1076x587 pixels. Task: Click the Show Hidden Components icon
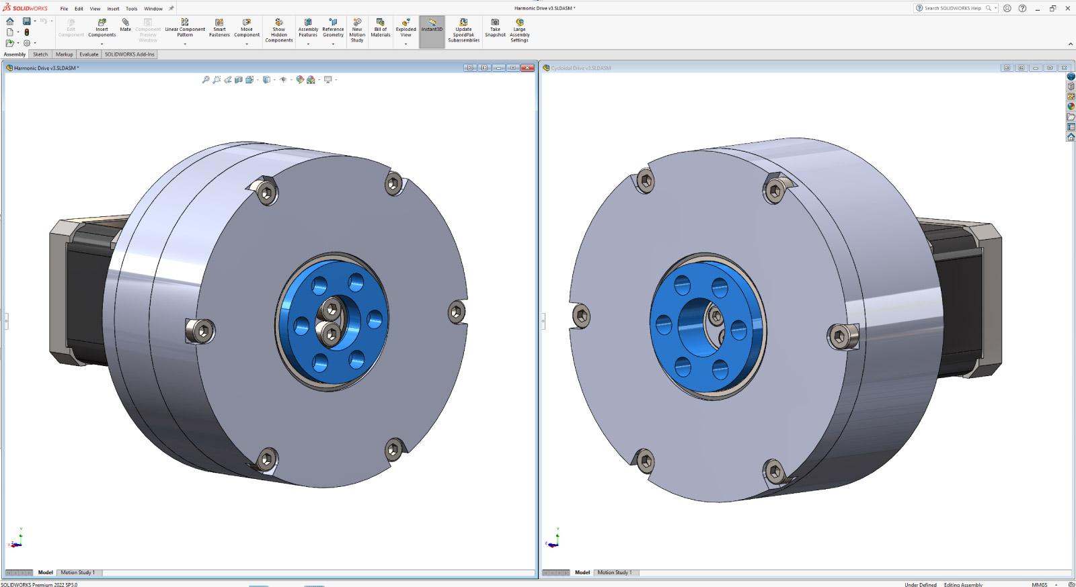278,23
